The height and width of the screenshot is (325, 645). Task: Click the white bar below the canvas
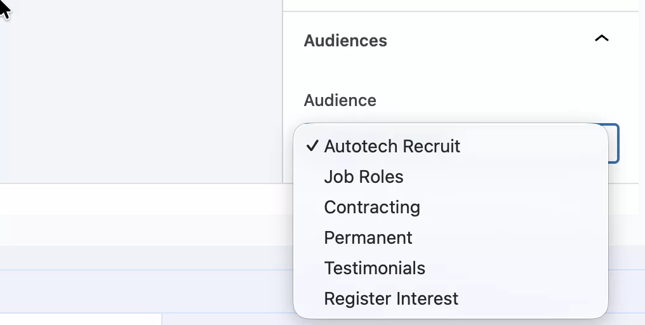click(140, 199)
